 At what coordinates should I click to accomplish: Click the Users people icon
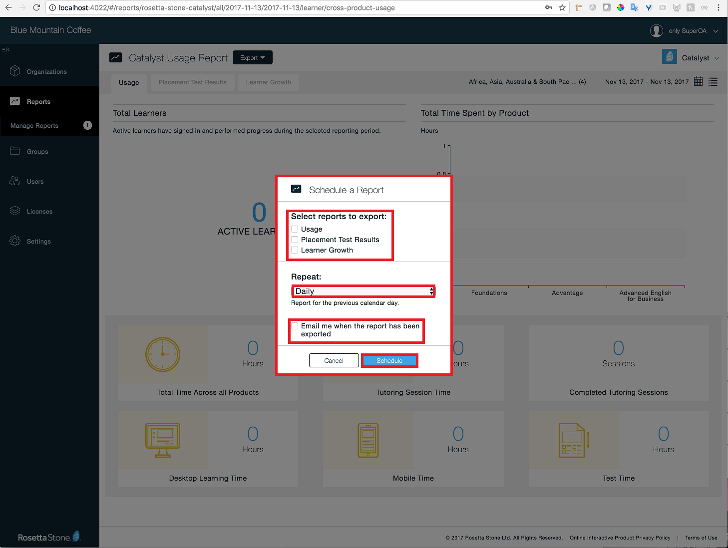click(15, 181)
